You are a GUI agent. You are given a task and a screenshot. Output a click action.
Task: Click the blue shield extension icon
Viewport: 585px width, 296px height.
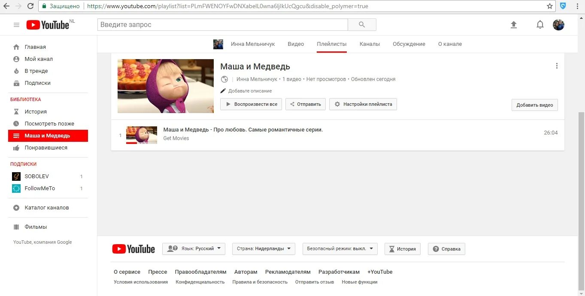(563, 6)
